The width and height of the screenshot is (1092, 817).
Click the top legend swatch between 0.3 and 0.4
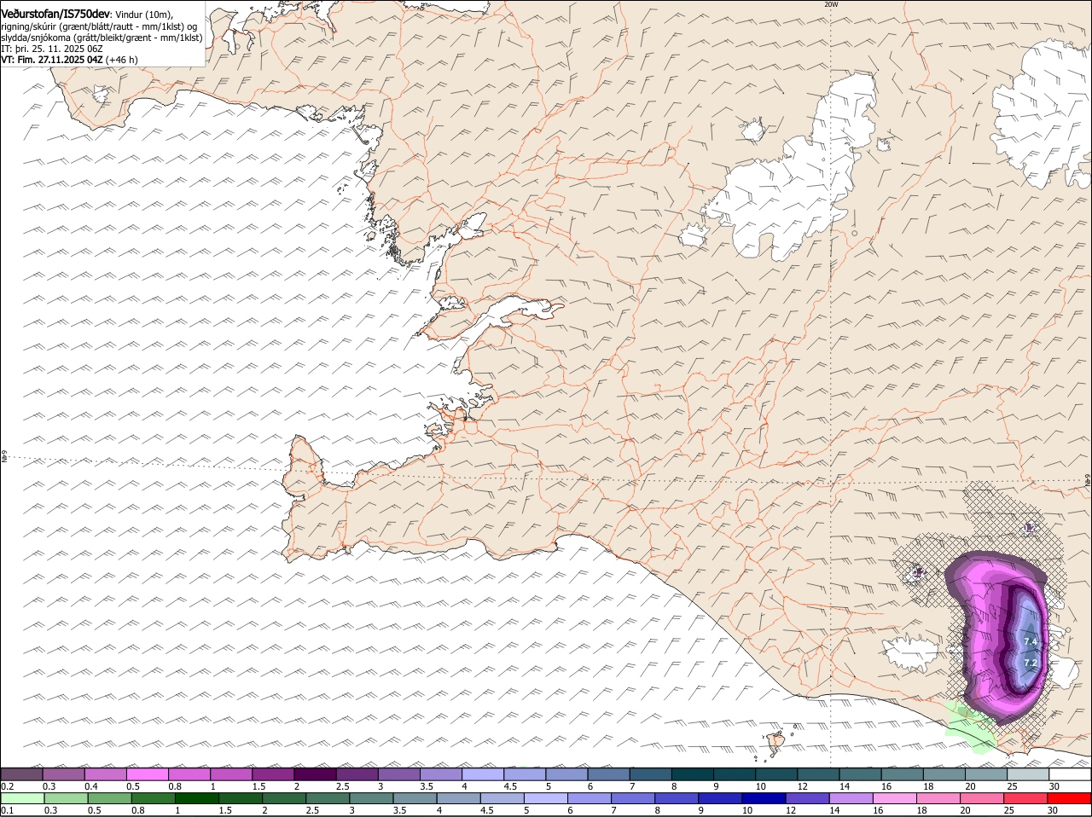point(64,774)
